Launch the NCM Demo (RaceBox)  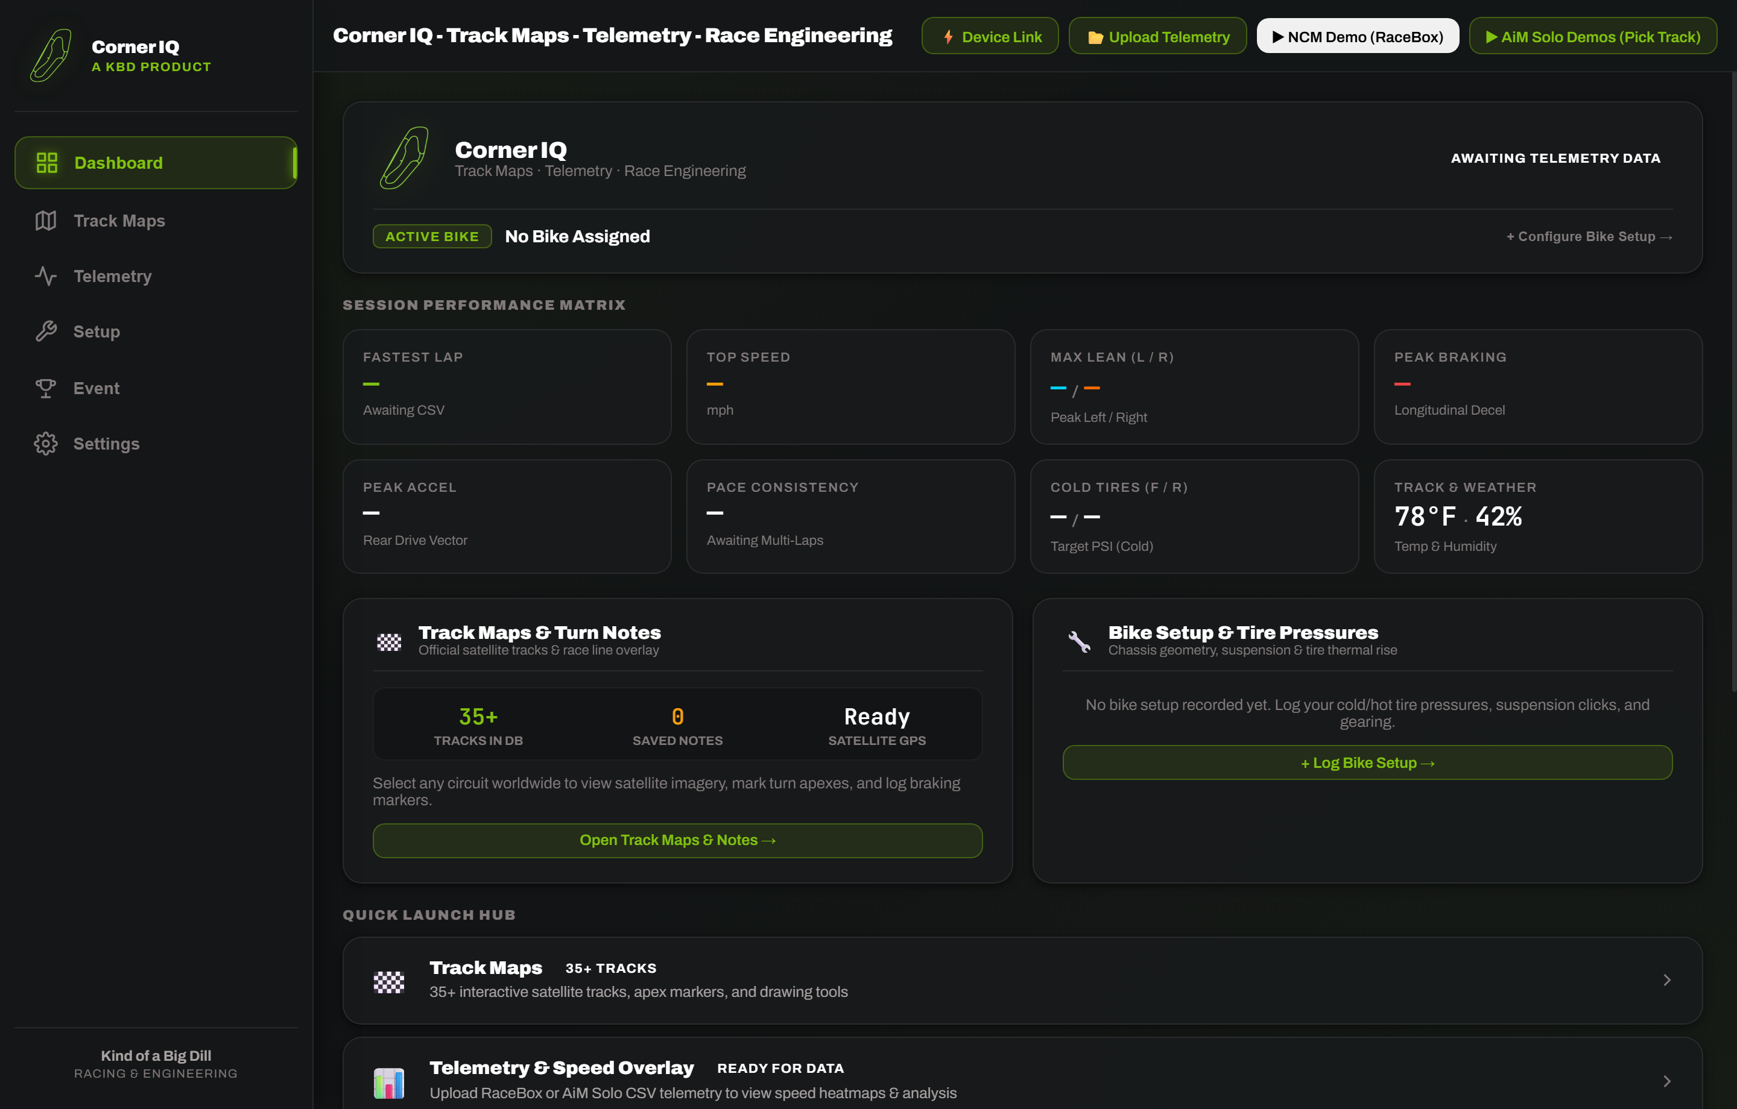tap(1358, 36)
